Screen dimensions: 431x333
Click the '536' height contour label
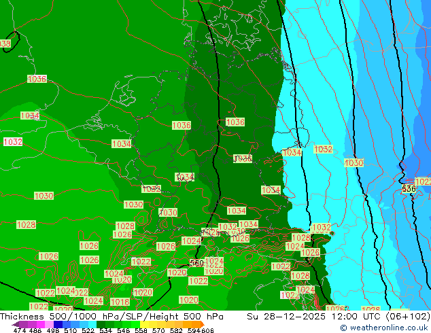coord(409,188)
